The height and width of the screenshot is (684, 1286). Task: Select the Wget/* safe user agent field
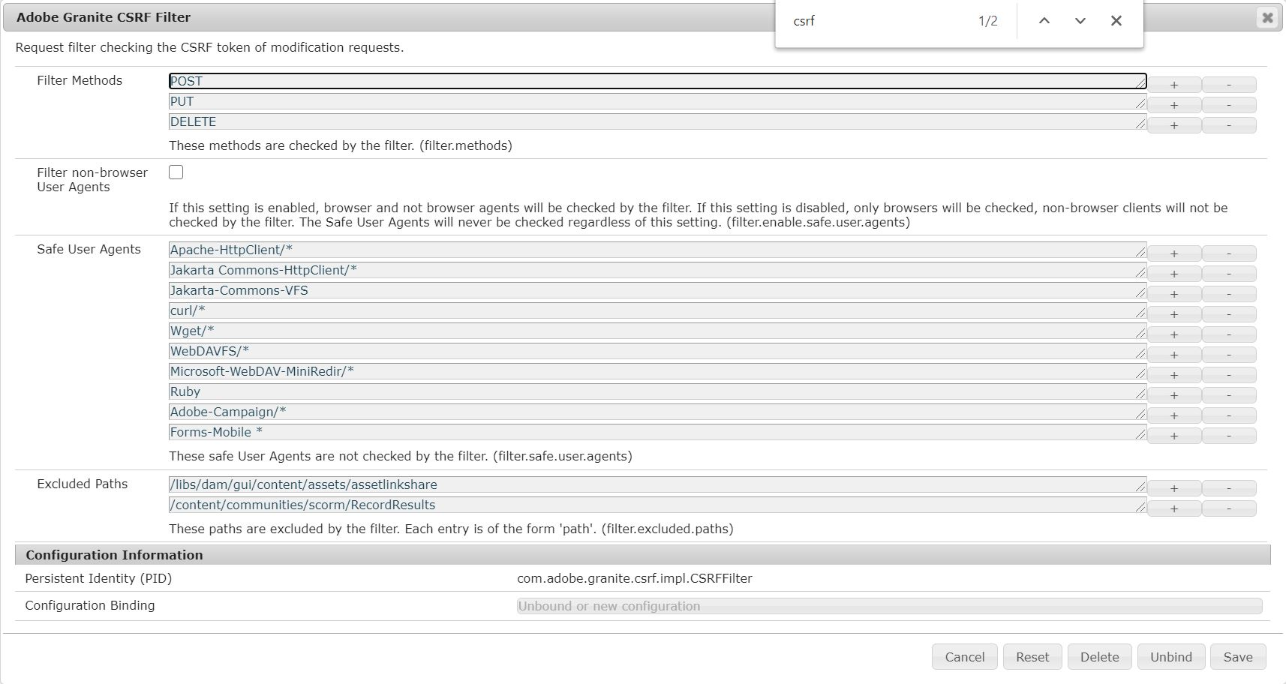525,331
